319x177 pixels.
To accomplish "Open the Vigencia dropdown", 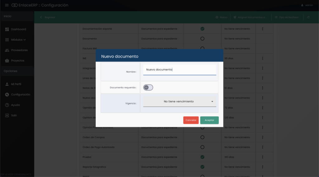I will pyautogui.click(x=179, y=101).
